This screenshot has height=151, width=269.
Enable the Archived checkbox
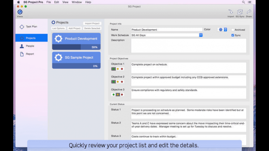pyautogui.click(x=233, y=30)
